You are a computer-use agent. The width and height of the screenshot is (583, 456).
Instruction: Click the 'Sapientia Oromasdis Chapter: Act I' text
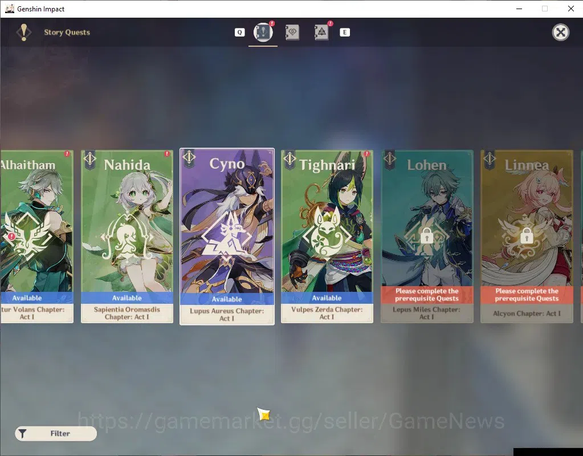(127, 313)
